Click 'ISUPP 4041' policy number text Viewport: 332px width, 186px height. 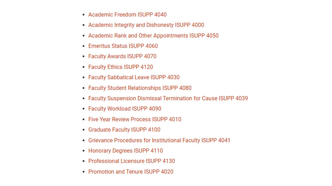click(215, 141)
